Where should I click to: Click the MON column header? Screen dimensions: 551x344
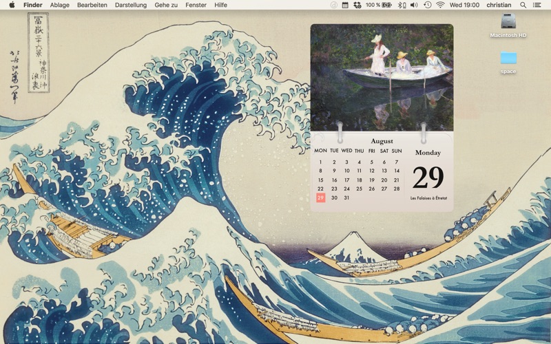(x=320, y=151)
